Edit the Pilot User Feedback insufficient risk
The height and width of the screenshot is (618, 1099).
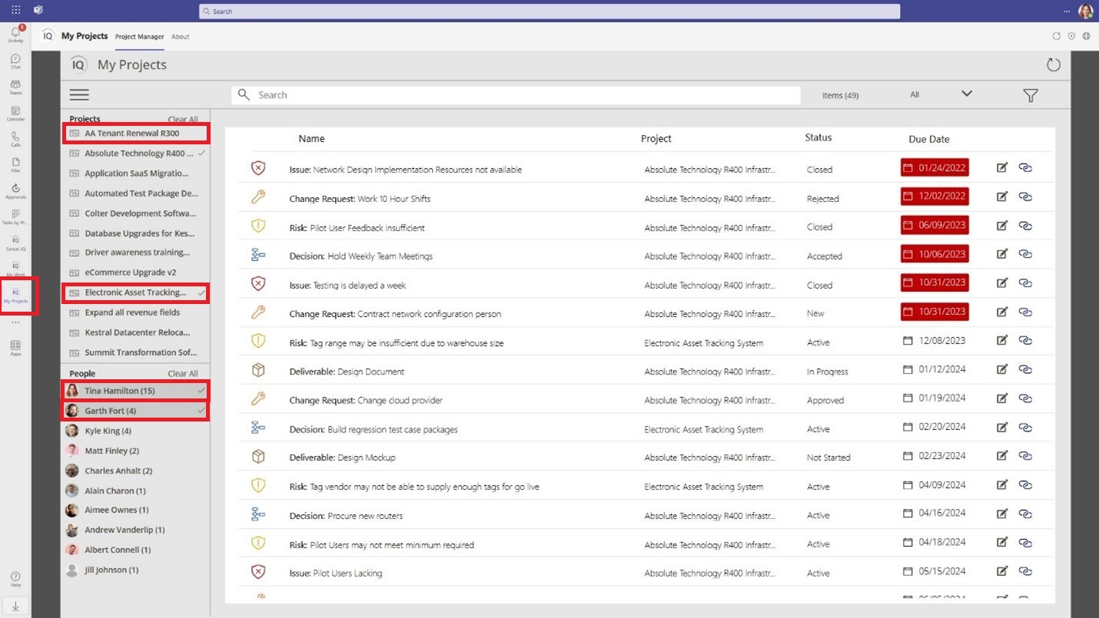pyautogui.click(x=1001, y=226)
